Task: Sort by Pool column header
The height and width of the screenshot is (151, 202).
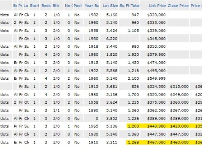Action: 77,6
